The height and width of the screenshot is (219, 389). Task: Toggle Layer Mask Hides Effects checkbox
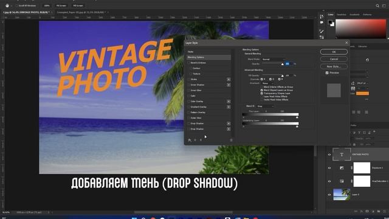pyautogui.click(x=262, y=97)
